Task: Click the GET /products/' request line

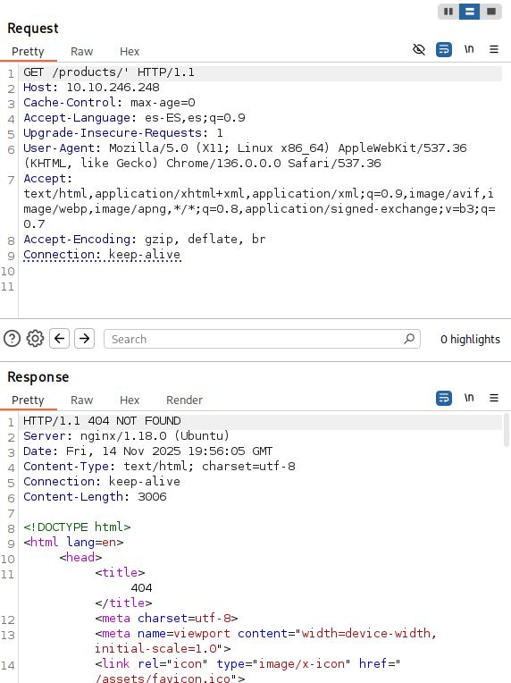Action: pos(109,72)
